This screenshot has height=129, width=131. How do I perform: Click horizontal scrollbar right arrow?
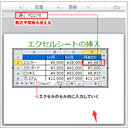coord(96,83)
